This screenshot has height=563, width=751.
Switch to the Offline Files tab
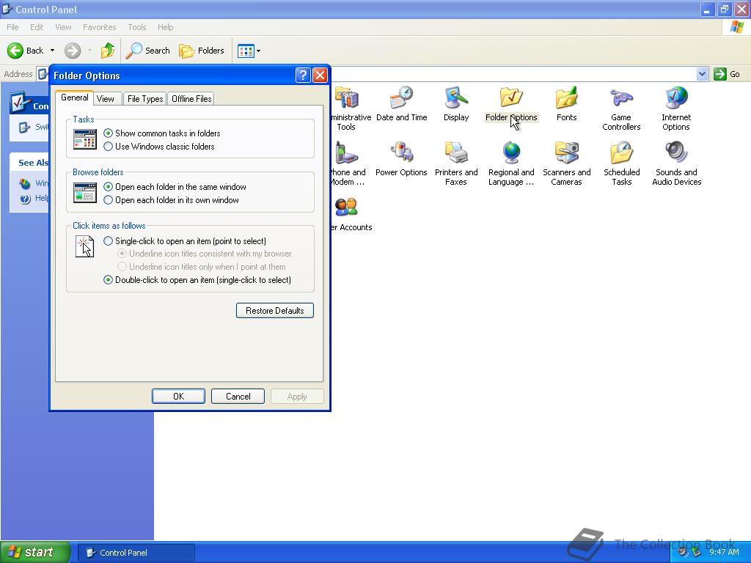[191, 99]
